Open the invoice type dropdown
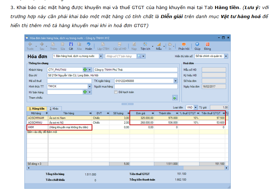 101,56
